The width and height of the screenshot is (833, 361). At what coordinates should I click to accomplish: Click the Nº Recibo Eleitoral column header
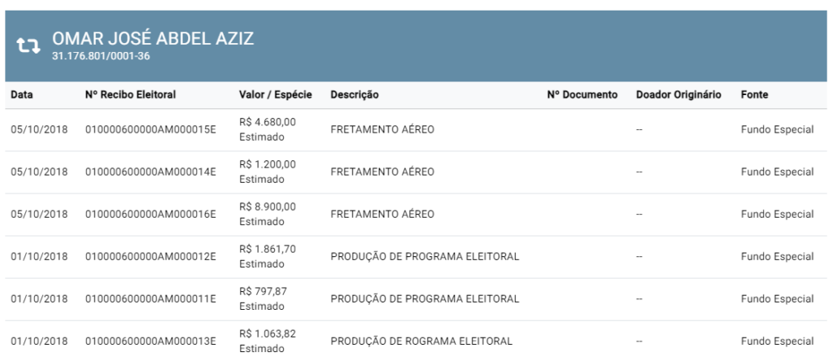(131, 95)
